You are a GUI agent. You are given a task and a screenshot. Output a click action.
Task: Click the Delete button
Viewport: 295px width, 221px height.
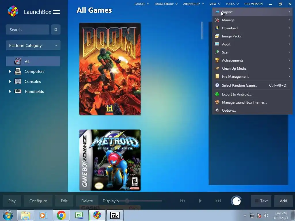tap(87, 201)
